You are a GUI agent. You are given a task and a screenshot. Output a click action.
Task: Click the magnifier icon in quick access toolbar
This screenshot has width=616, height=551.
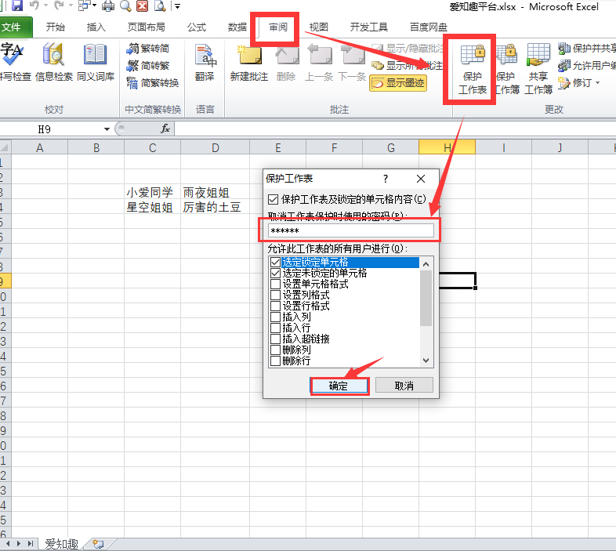[x=125, y=6]
